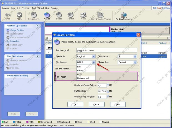This screenshot has height=128, width=172.
Task: Click the Create Partition sidebar link
Action: pyautogui.click(x=17, y=30)
